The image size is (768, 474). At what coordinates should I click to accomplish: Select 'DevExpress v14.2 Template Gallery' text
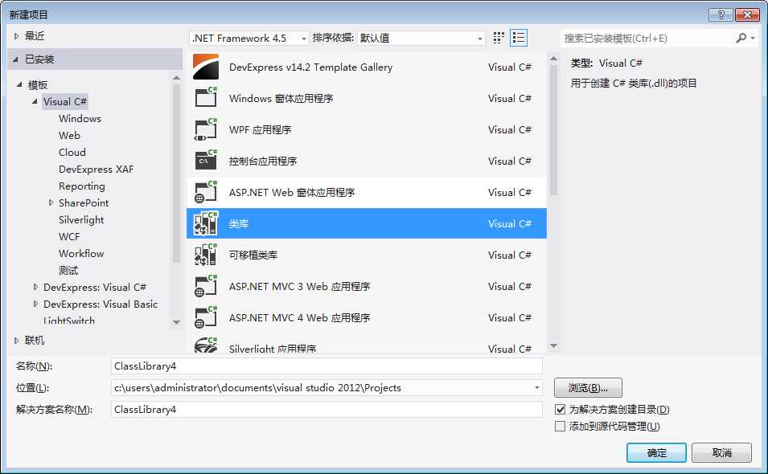pos(310,67)
